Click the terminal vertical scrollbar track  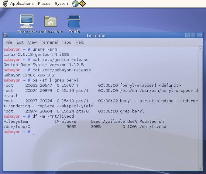tap(200, 109)
